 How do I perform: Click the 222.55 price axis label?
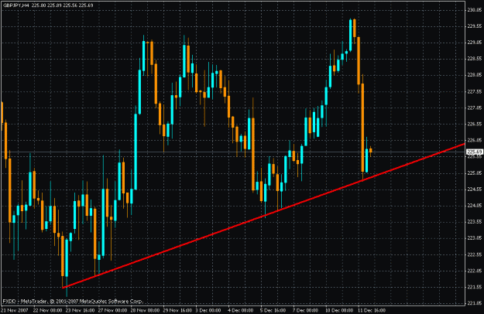475,254
